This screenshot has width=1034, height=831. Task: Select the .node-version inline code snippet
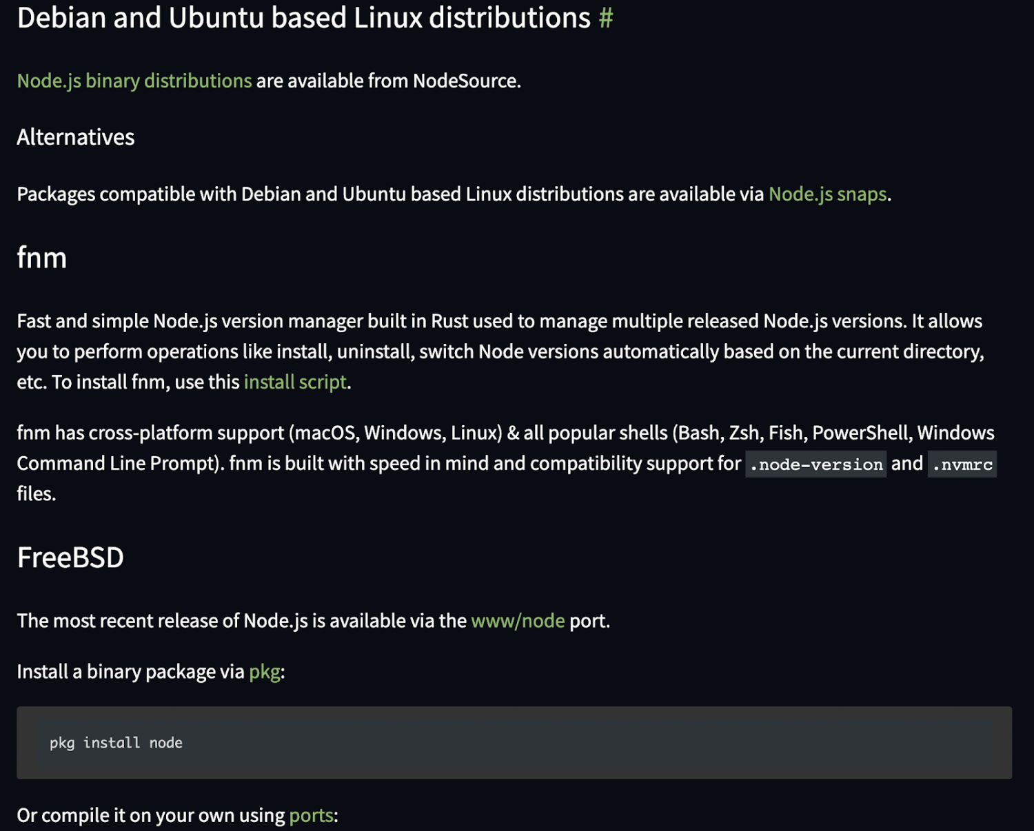click(x=815, y=464)
